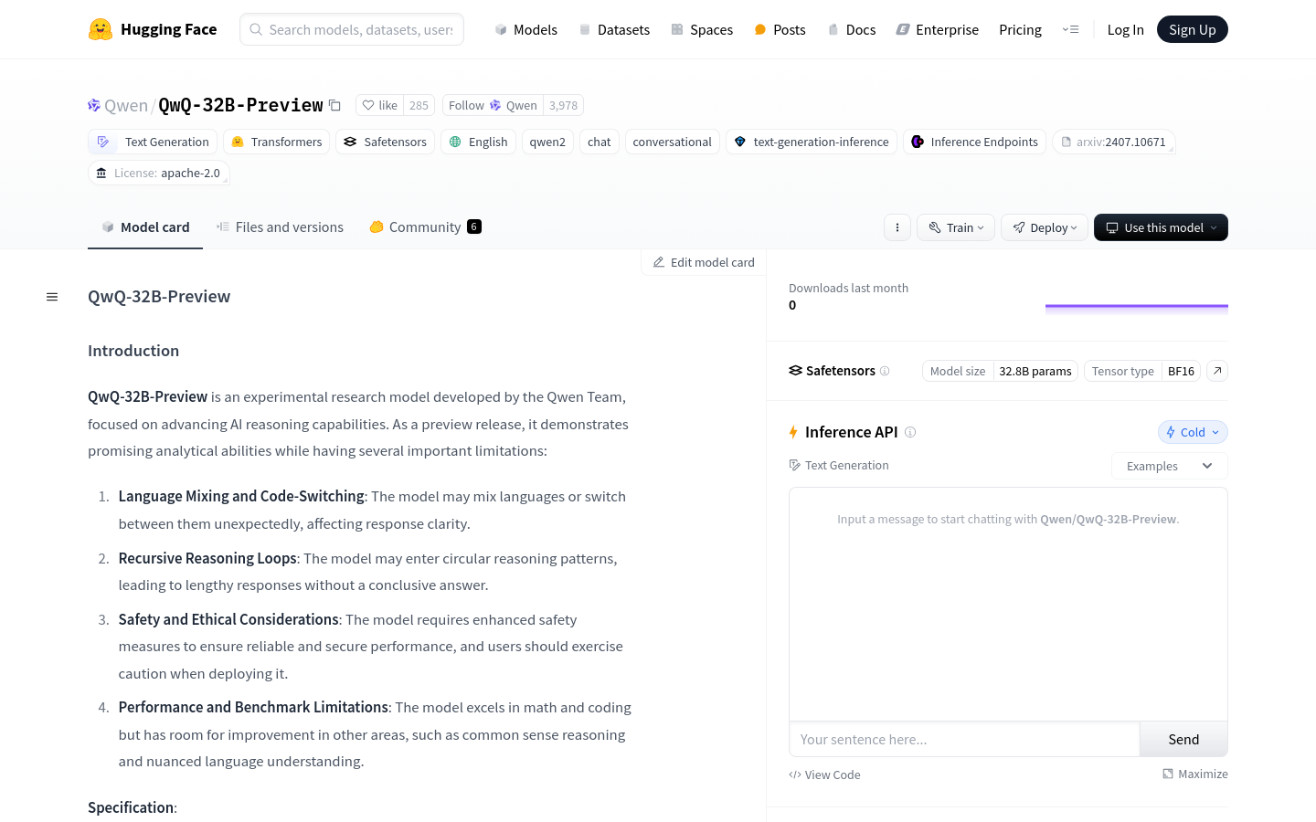Open table of contents hamburger icon
Screen dimensions: 1316x822
52,297
